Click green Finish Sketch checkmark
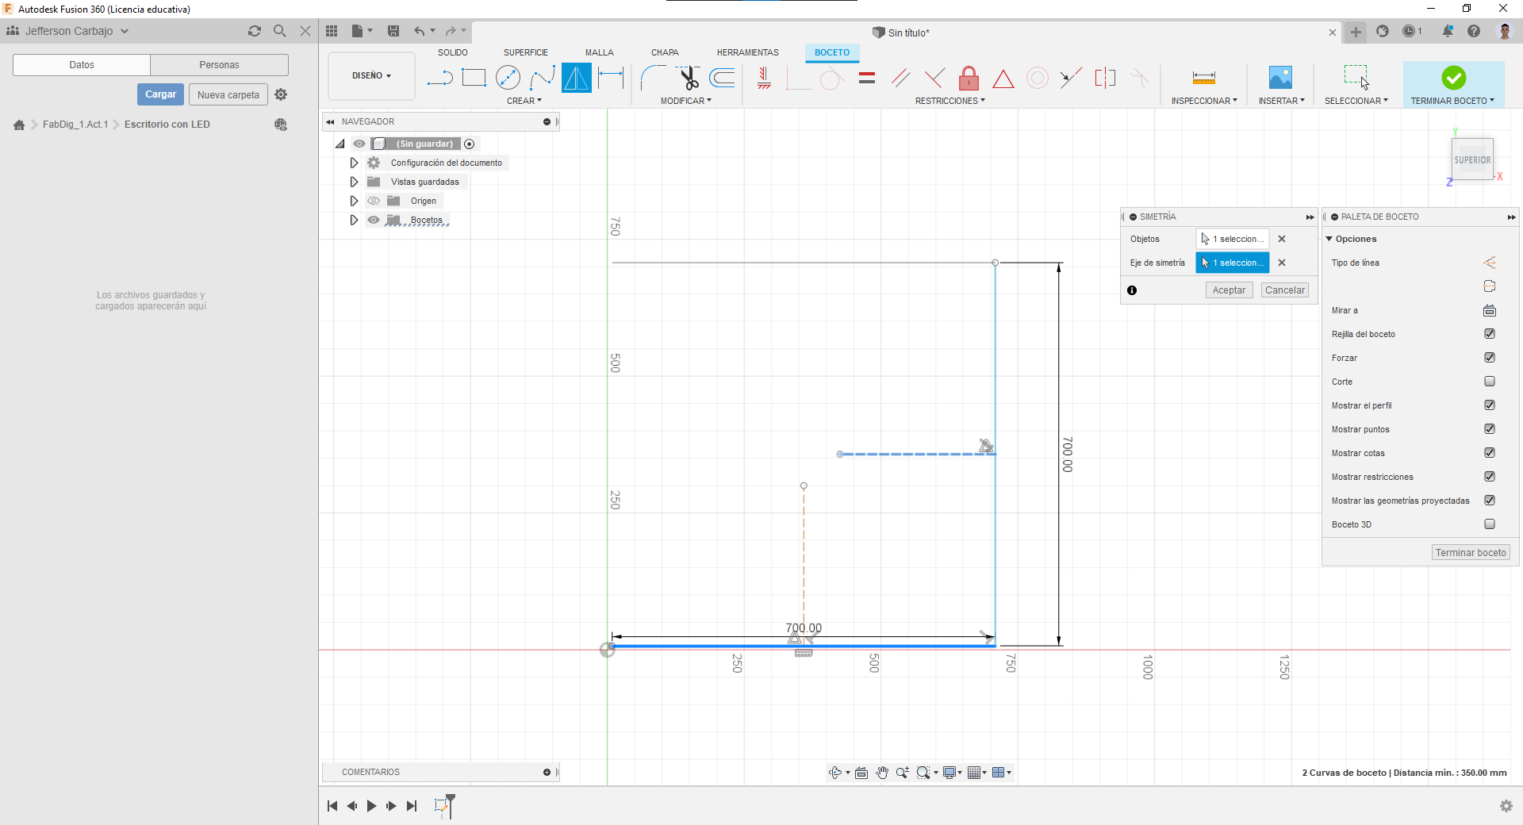 (x=1453, y=78)
